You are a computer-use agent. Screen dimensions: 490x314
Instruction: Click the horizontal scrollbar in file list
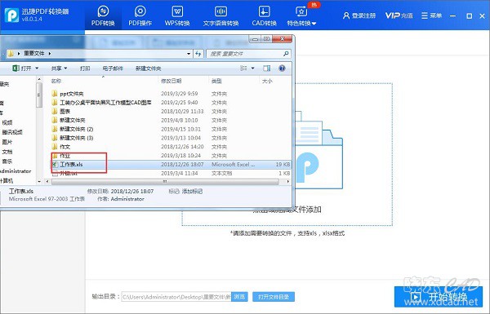pos(165,181)
